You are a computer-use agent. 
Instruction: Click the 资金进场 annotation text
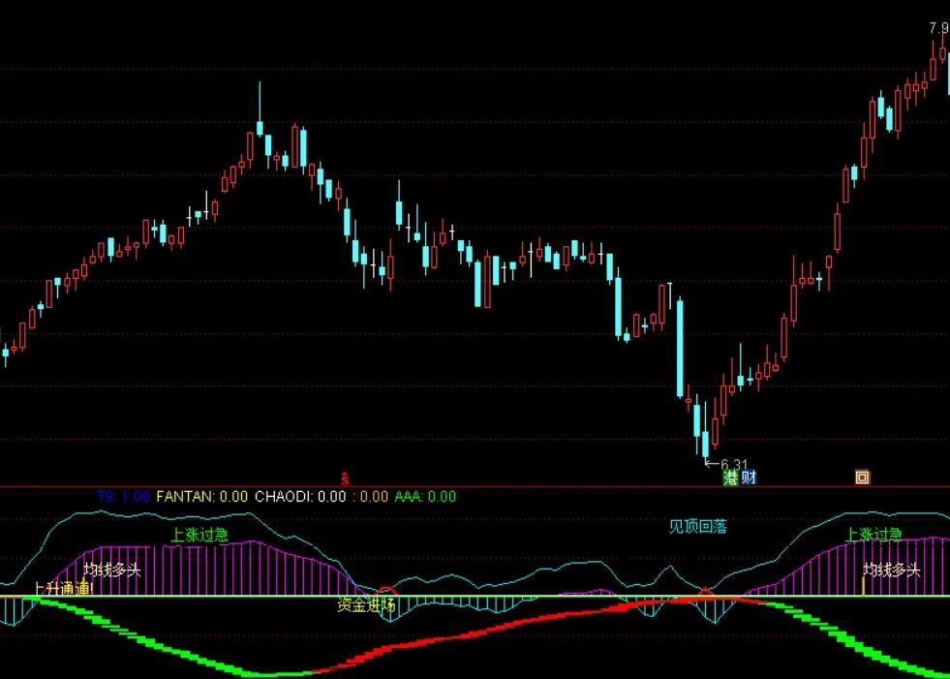366,605
